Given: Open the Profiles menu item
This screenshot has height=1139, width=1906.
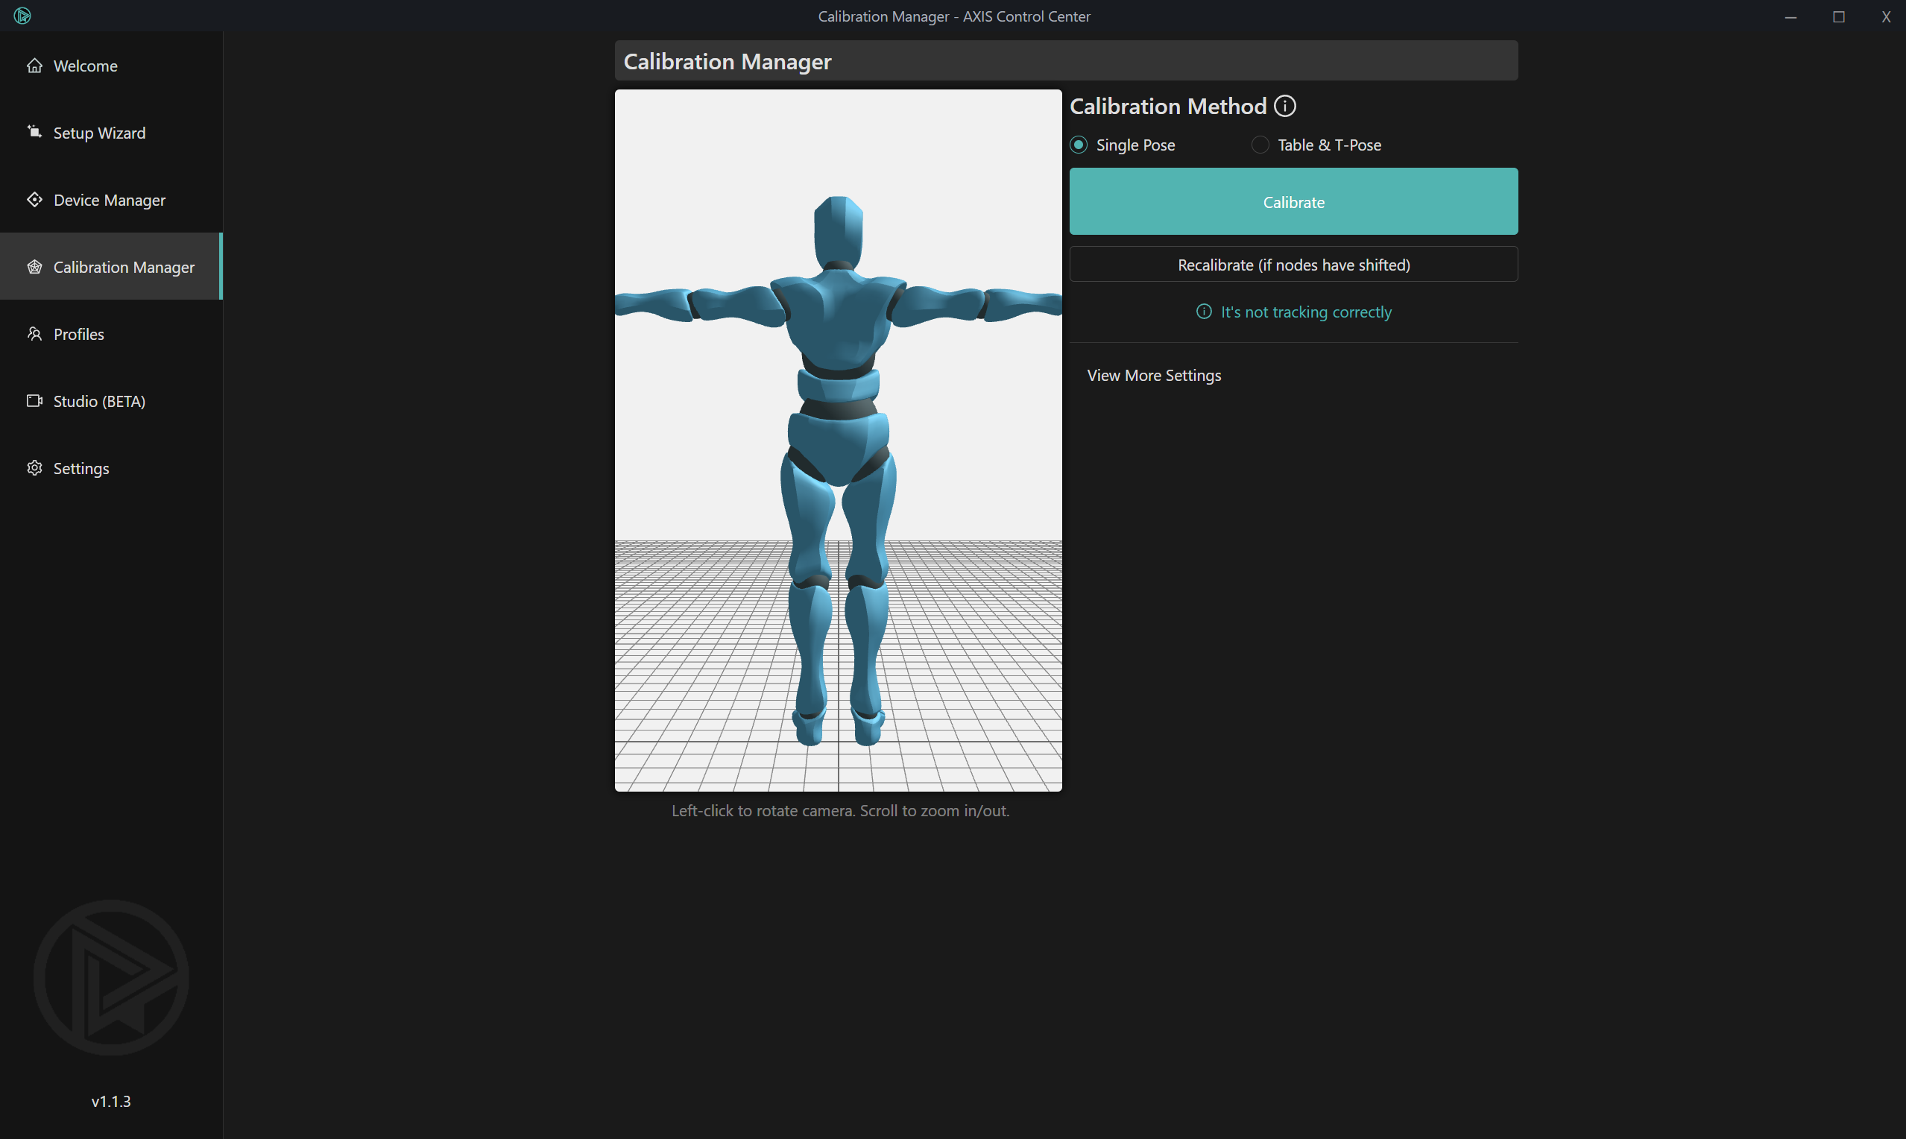Looking at the screenshot, I should point(79,335).
